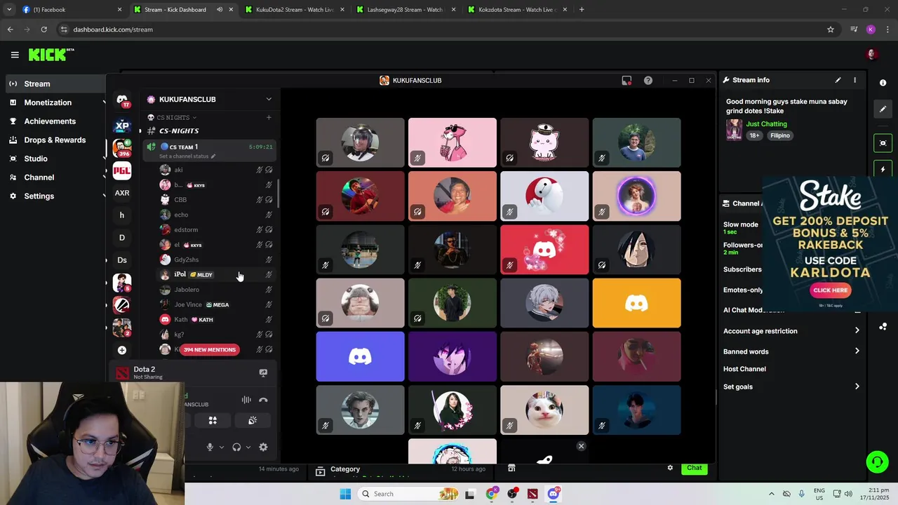Click the white cat sailor avatar tile

(544, 142)
